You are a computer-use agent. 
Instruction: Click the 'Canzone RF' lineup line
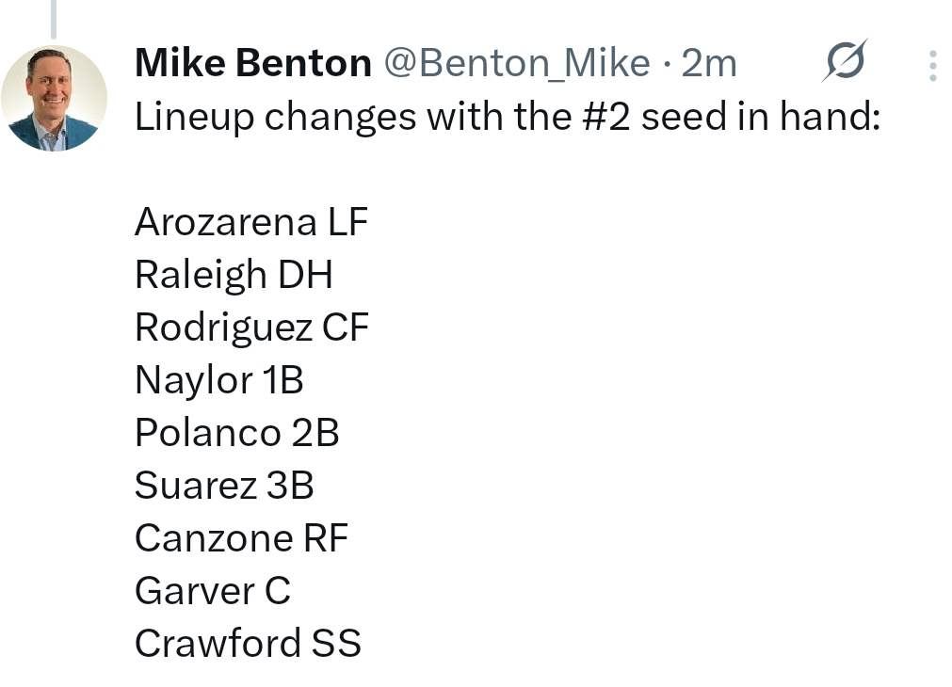241,538
